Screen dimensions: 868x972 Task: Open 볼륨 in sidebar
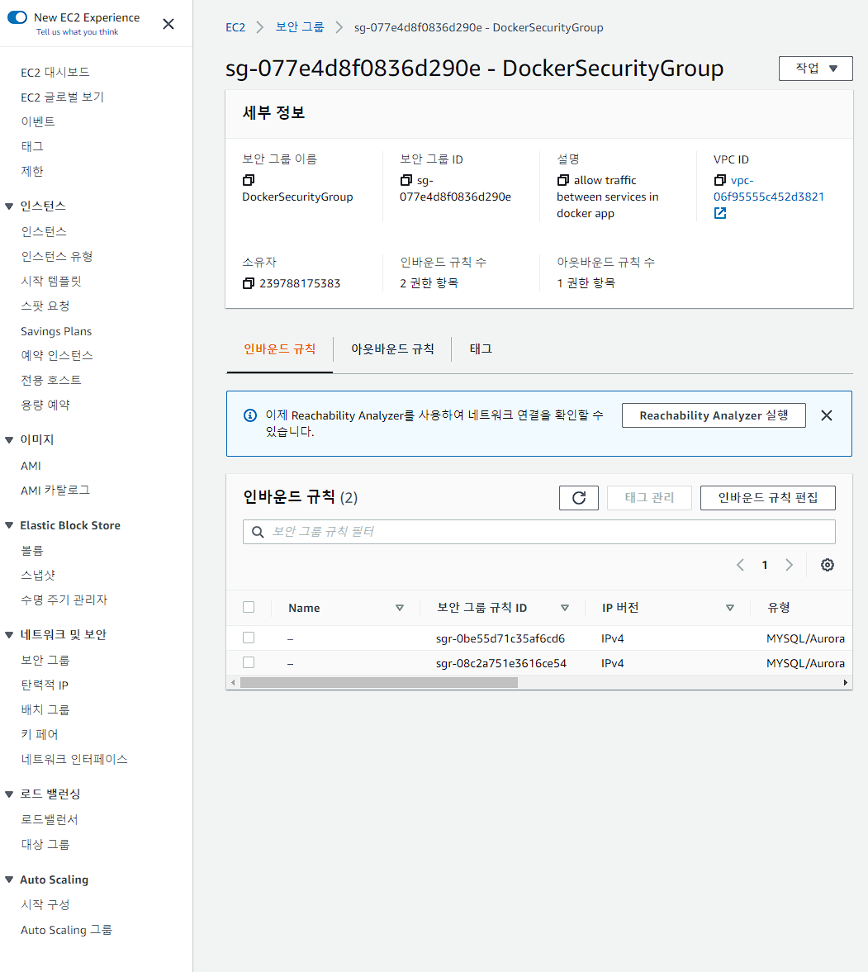(x=32, y=551)
